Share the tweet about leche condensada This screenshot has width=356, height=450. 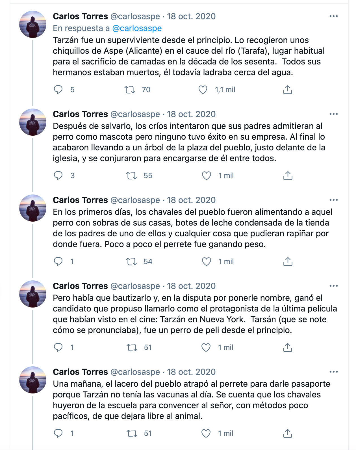[x=288, y=261]
